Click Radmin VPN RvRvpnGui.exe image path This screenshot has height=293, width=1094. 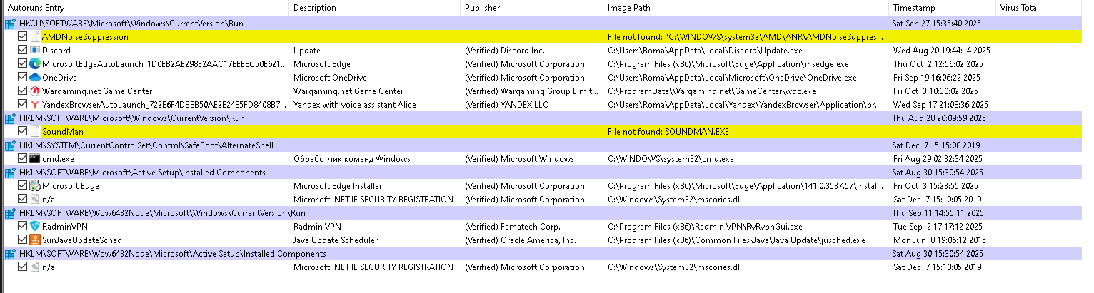[705, 227]
